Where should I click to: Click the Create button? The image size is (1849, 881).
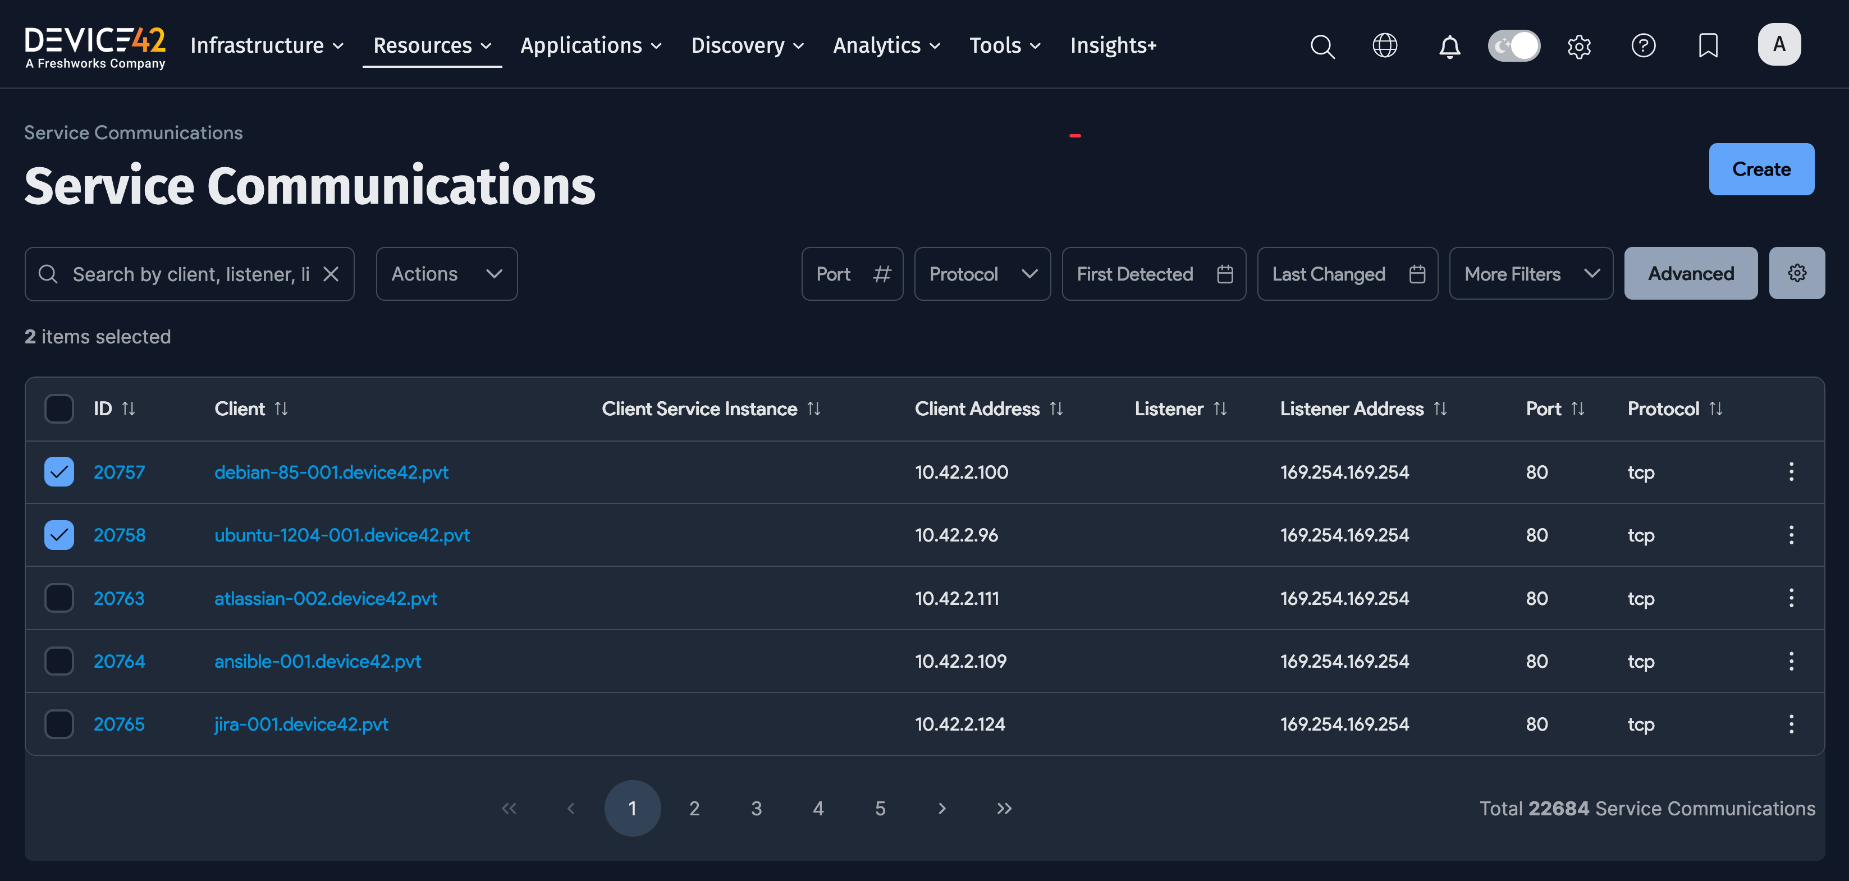point(1761,169)
